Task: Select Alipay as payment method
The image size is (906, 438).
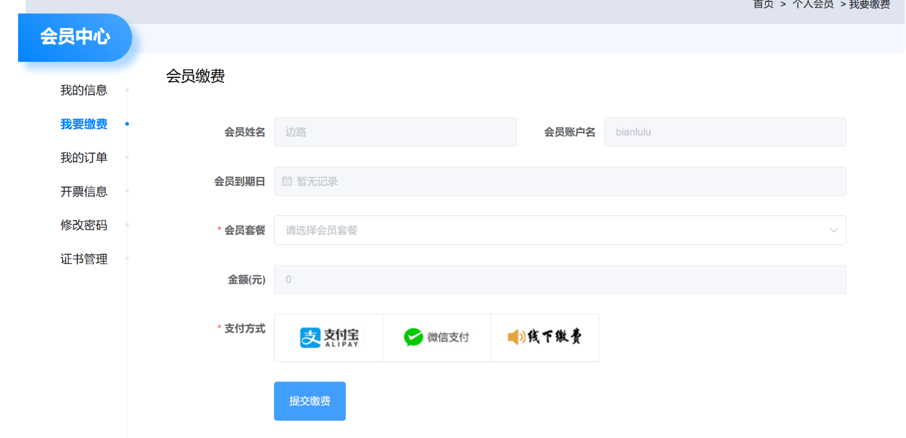Action: point(329,338)
